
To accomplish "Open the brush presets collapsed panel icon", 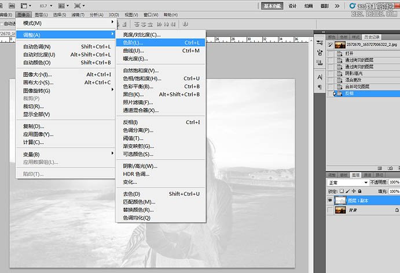I will tap(320, 43).
